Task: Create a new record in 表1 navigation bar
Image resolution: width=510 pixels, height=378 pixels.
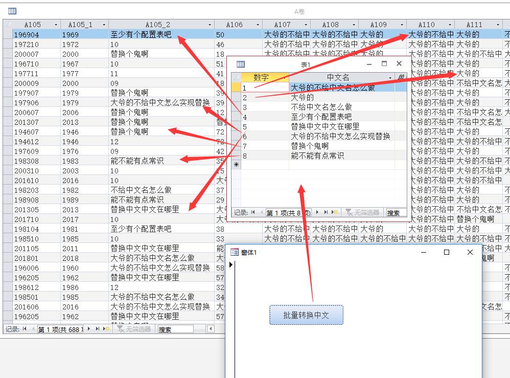Action: click(335, 212)
